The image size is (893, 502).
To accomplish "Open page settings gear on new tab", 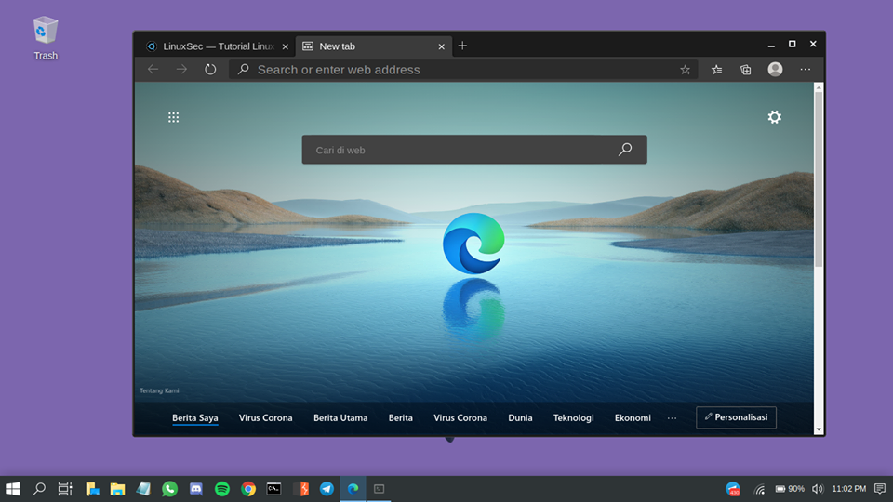I will (x=775, y=117).
